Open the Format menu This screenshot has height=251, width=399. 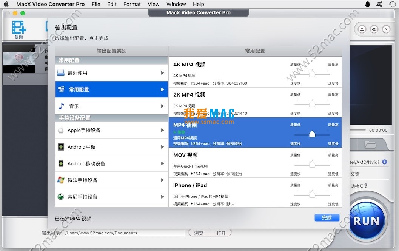tap(132, 4)
